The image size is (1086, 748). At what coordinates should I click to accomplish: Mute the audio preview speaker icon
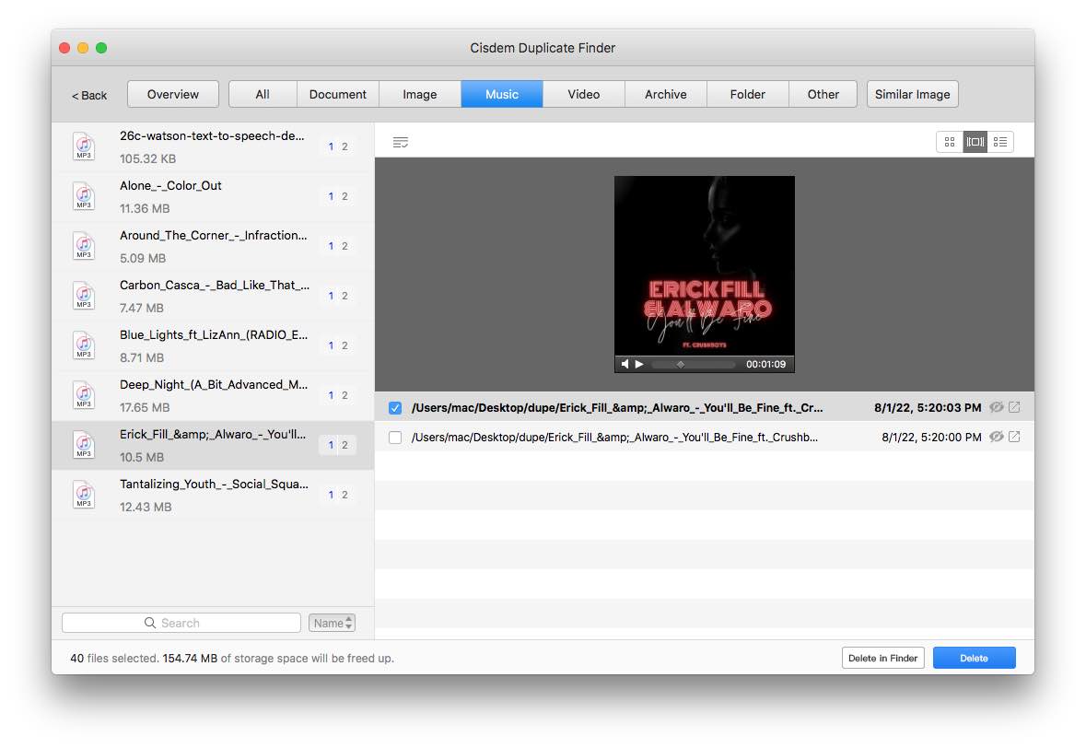pos(625,364)
